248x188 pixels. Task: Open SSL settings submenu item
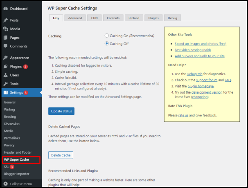[7, 167]
